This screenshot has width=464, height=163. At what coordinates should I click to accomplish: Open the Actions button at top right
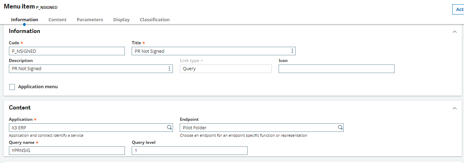click(x=458, y=10)
